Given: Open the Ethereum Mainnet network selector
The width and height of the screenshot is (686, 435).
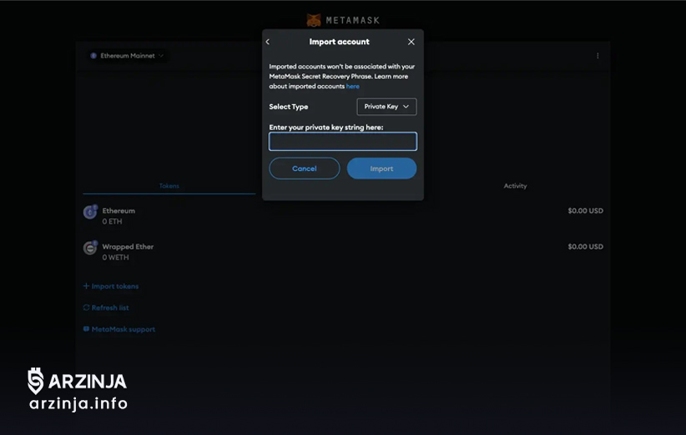Looking at the screenshot, I should [x=127, y=56].
